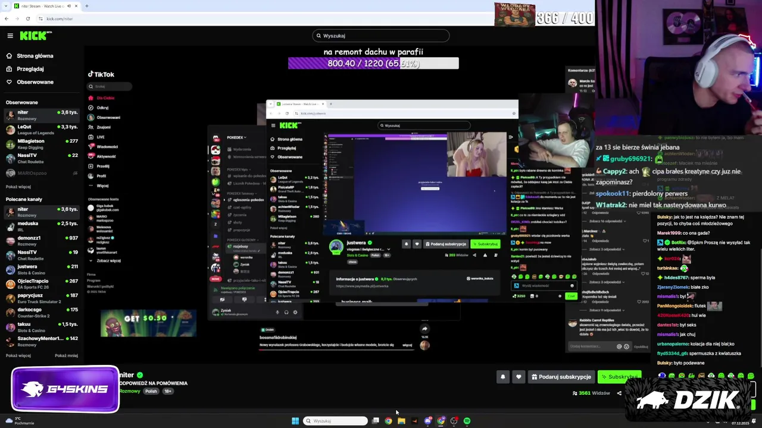Expand followed list with Pokaż więcej
This screenshot has height=428, width=762.
(x=18, y=187)
